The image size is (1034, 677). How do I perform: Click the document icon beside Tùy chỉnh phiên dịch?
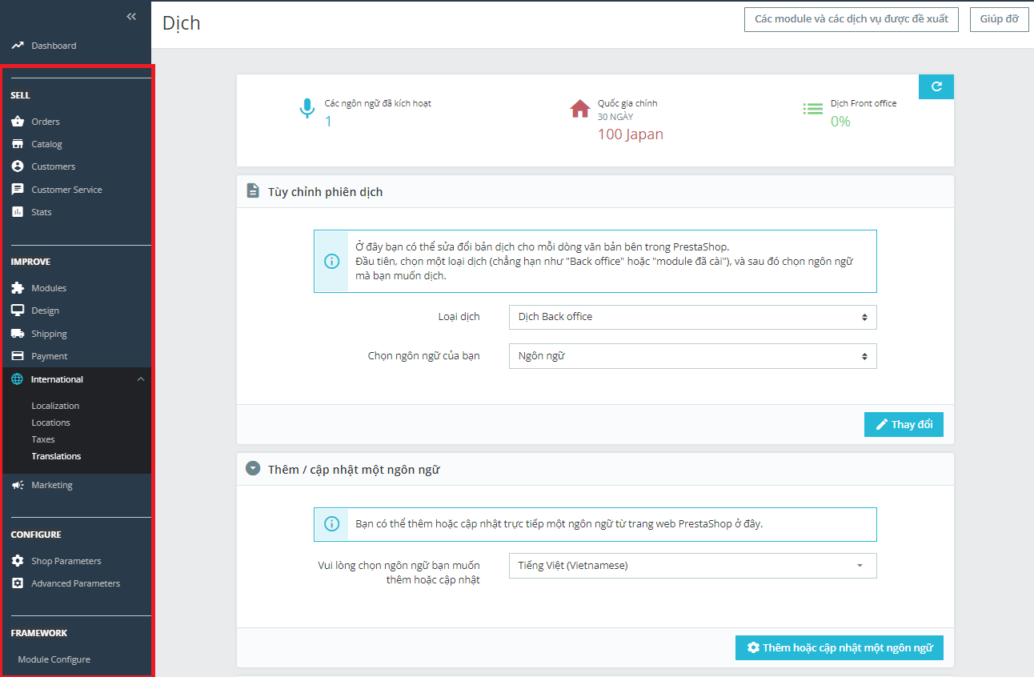click(253, 191)
